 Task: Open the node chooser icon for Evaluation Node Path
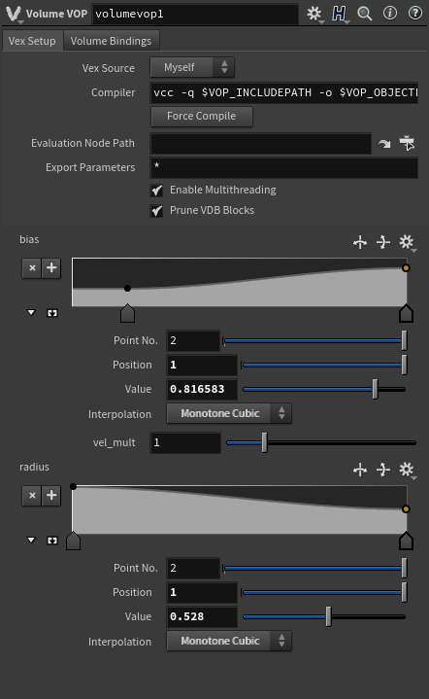407,143
